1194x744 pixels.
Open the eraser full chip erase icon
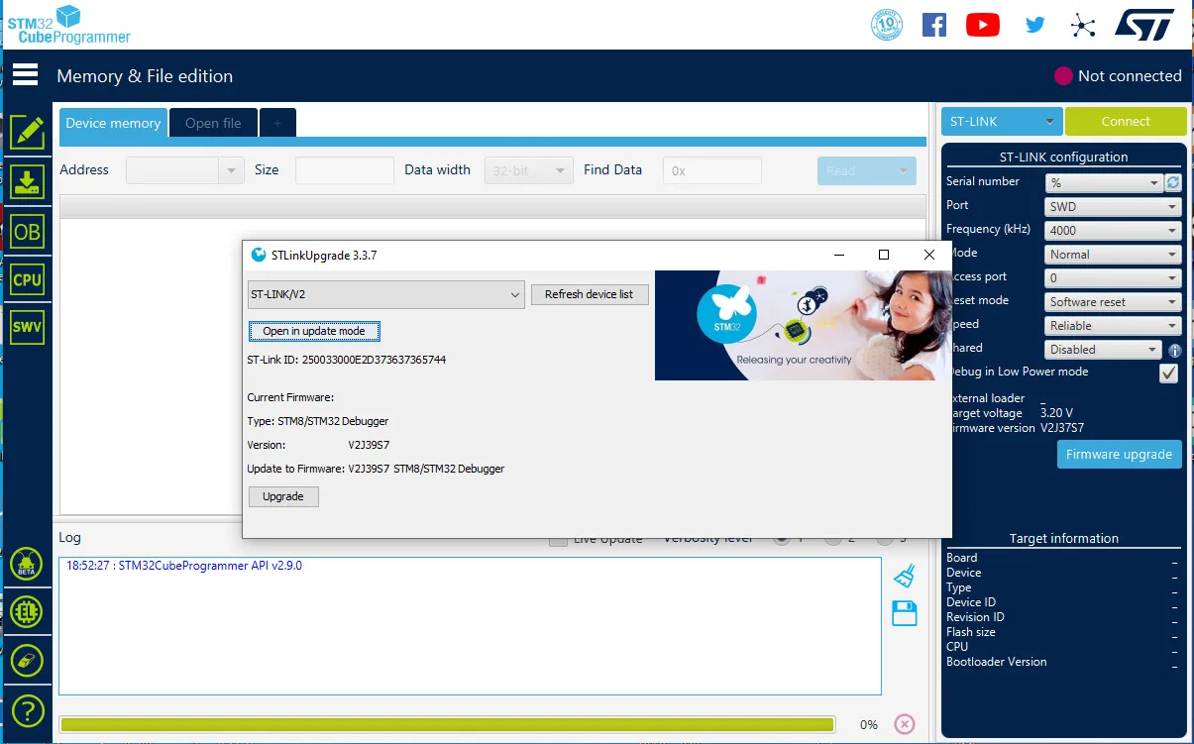pos(27,661)
